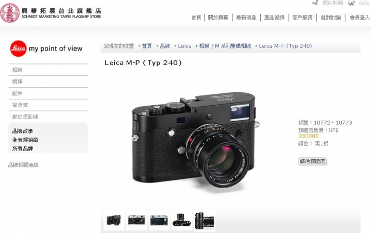371x233 pixels.
Task: Click the red Leica logo
Action: point(18,48)
